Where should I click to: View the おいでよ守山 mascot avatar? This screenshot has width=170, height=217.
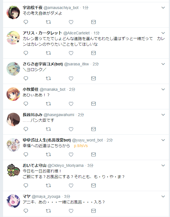click(x=13, y=170)
